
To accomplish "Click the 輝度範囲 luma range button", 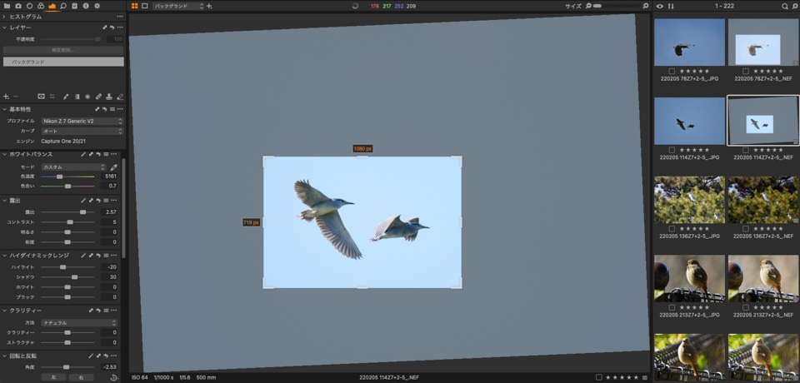I will [63, 50].
